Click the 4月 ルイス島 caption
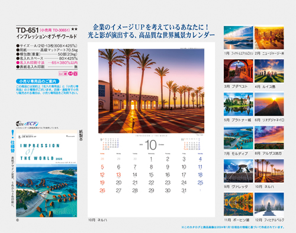Image resolution: width=296 pixels, height=233 pixels. pyautogui.click(x=265, y=87)
